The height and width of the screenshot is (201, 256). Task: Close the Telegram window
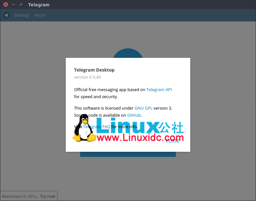click(6, 4)
